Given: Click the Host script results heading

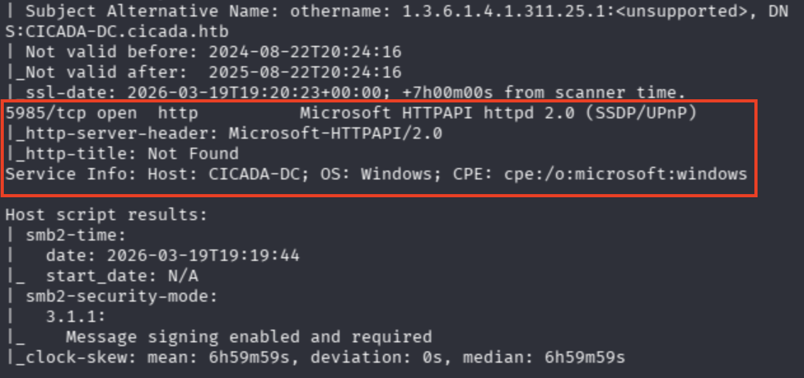Looking at the screenshot, I should tap(106, 215).
